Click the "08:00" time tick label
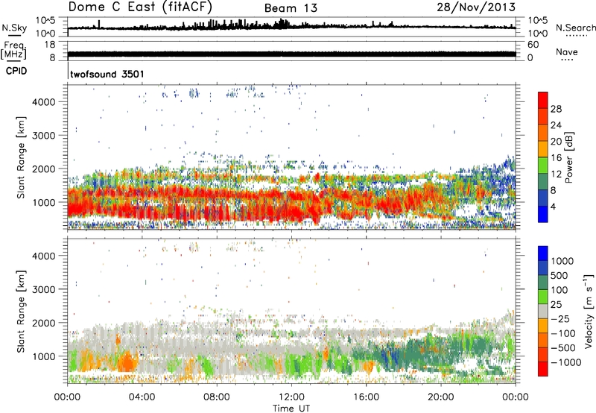 (217, 397)
